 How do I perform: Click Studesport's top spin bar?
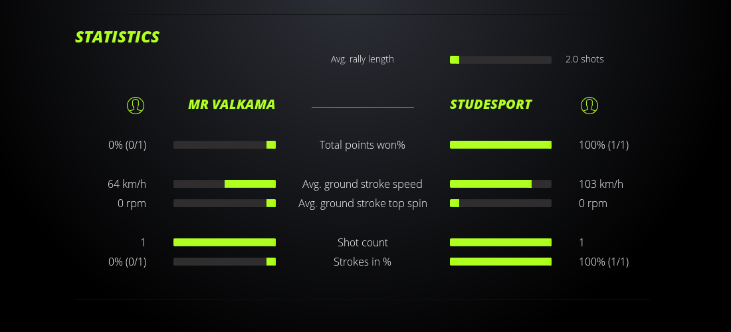[500, 203]
